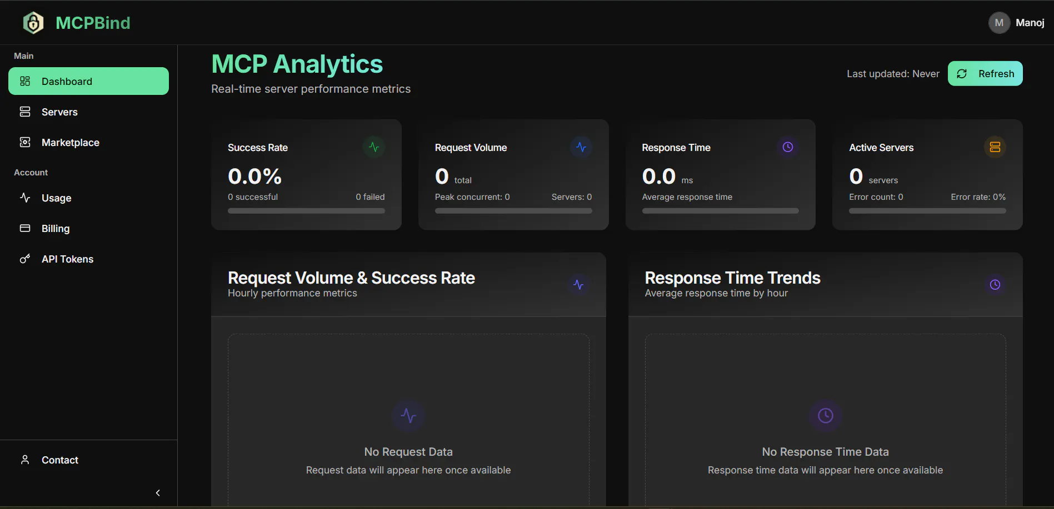The width and height of the screenshot is (1054, 509).
Task: Click the '0 successful' text
Action: click(x=253, y=197)
